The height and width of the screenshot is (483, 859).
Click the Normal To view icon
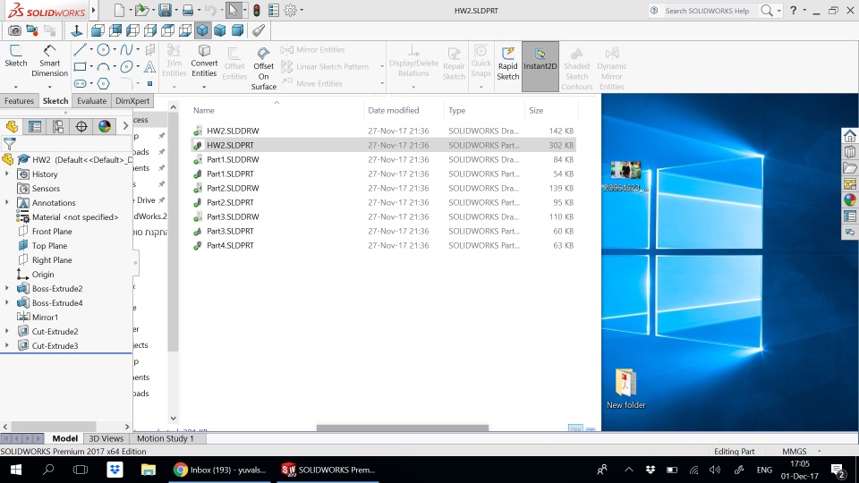[77, 30]
